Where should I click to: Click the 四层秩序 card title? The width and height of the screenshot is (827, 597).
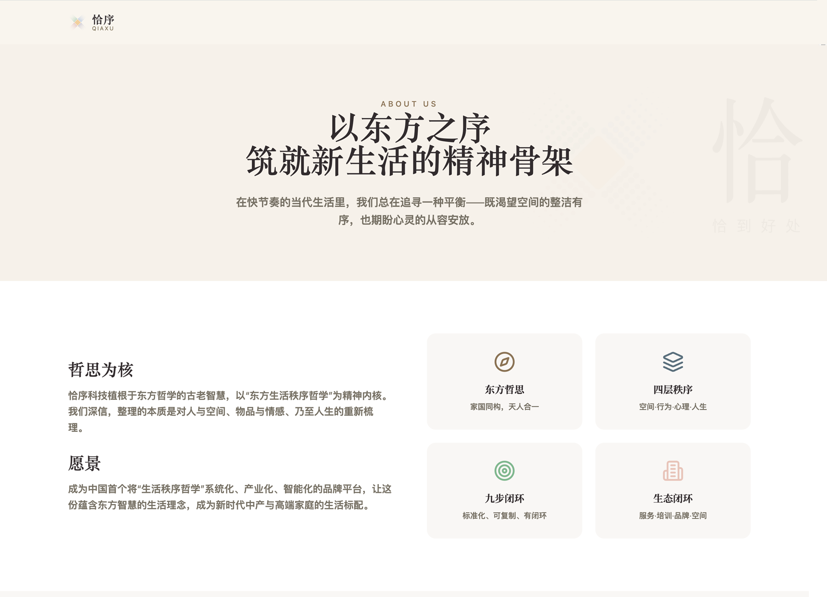(672, 390)
